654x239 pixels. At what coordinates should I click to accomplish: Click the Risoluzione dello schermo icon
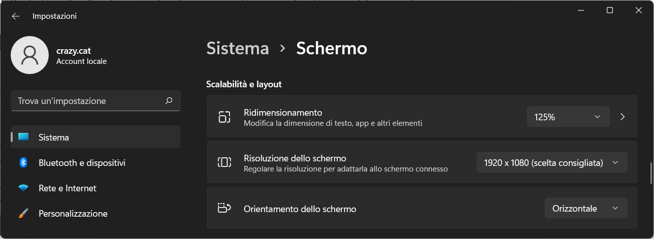pyautogui.click(x=224, y=162)
